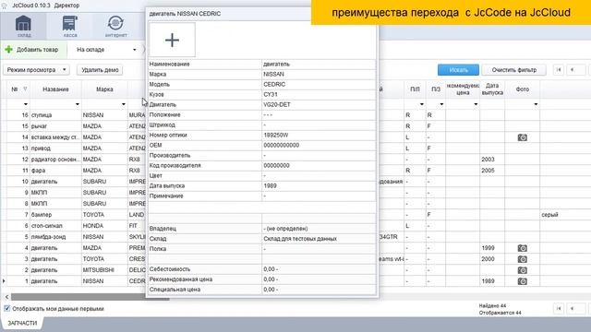Click the Владелец value (не определен)
Image resolution: width=591 pixels, height=332 pixels.
[285, 229]
